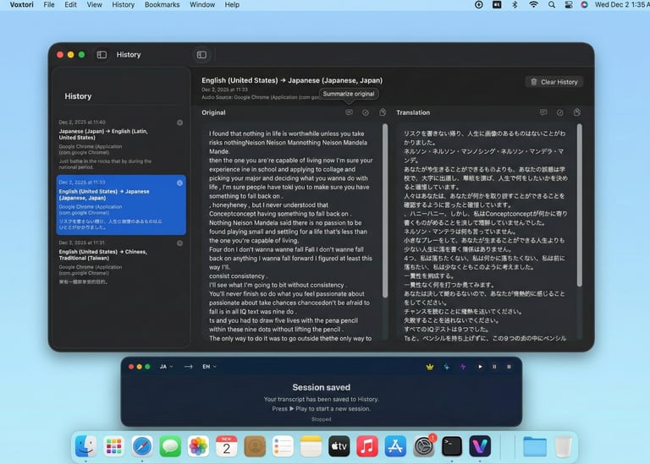Open the EN target language dropdown

pos(209,367)
